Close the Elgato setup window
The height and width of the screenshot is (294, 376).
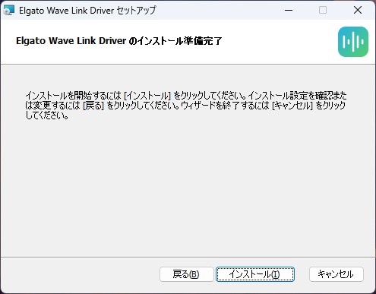358,10
